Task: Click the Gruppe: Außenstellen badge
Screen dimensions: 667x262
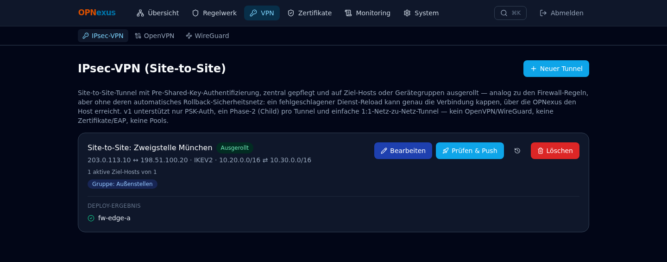Action: pyautogui.click(x=122, y=184)
